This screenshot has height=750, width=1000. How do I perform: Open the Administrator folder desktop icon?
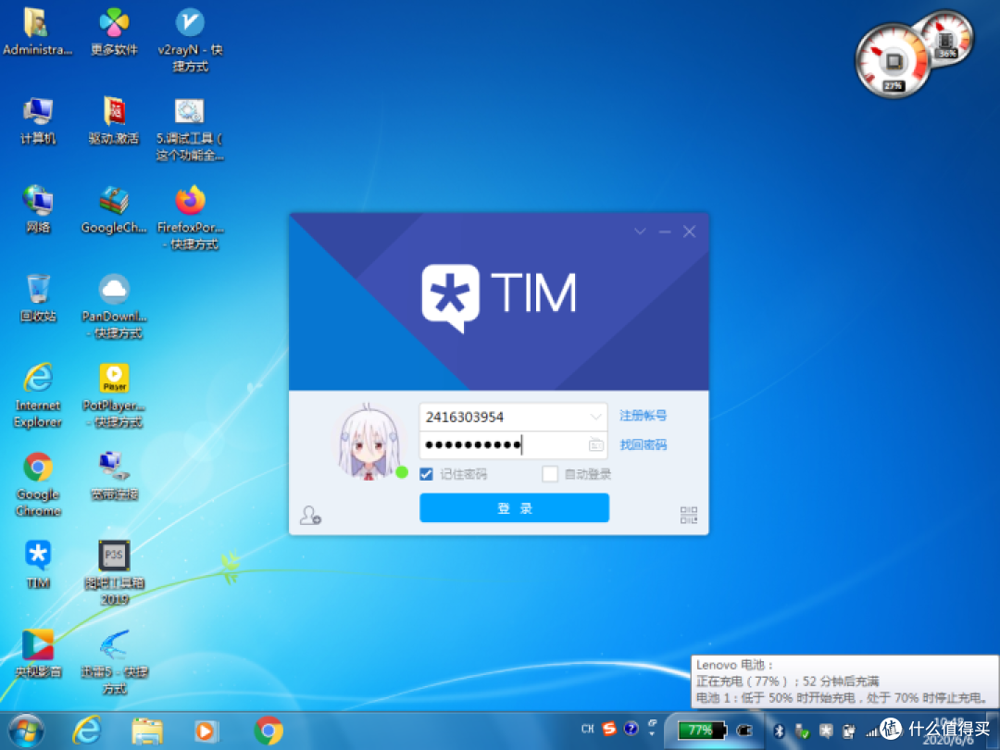click(x=37, y=31)
